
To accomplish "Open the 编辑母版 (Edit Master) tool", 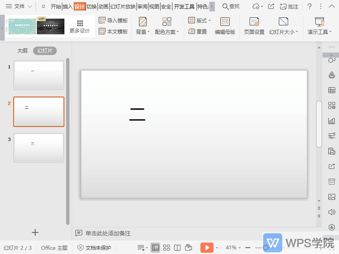I will [225, 25].
